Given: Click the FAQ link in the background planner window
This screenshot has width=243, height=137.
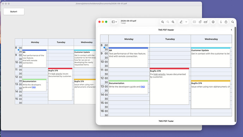Looking at the screenshot, I should [33, 87].
